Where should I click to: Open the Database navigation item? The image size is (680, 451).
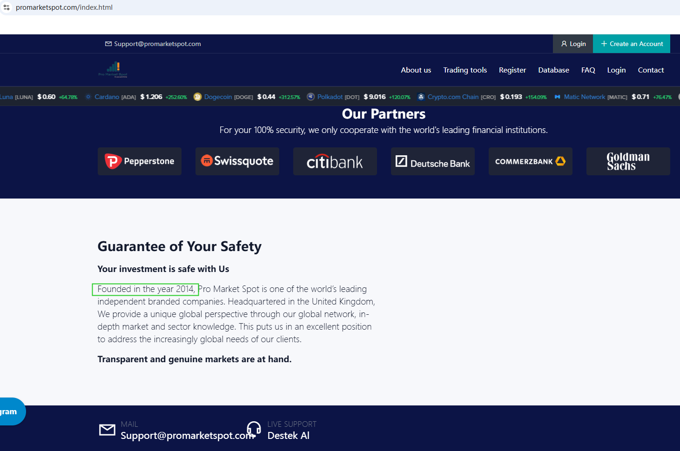(553, 70)
